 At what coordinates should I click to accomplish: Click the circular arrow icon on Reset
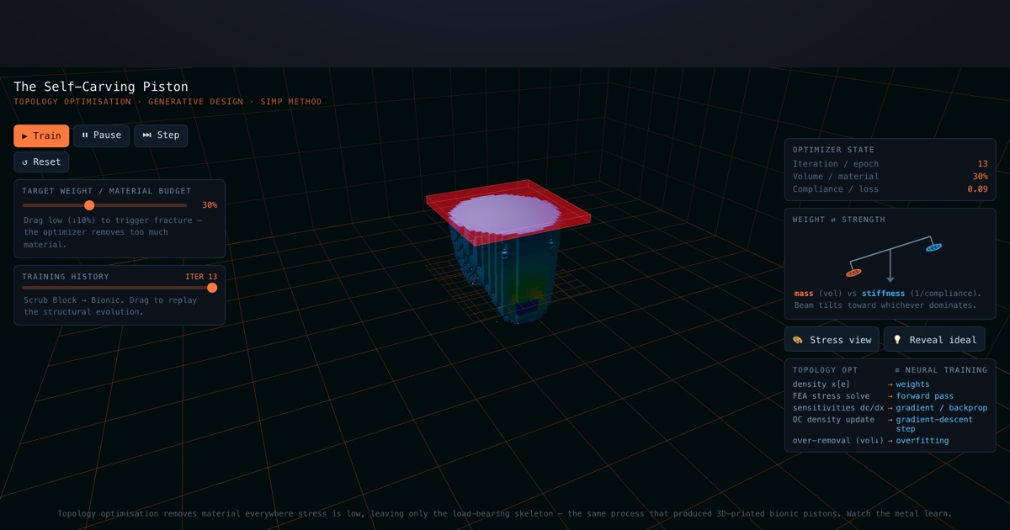point(25,162)
